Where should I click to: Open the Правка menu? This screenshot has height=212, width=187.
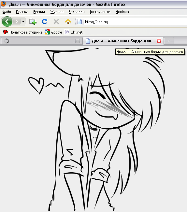(22, 12)
